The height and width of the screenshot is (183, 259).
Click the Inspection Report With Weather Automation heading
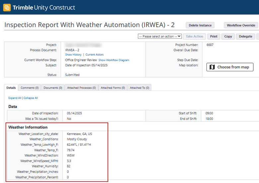(89, 25)
